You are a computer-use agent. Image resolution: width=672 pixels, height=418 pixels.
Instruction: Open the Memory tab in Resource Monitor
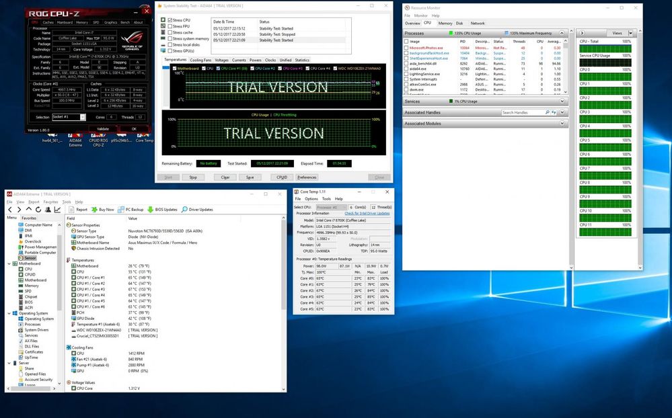445,24
